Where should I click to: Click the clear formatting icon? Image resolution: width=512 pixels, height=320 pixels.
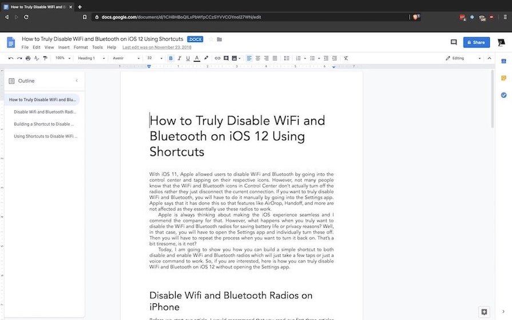pos(346,58)
